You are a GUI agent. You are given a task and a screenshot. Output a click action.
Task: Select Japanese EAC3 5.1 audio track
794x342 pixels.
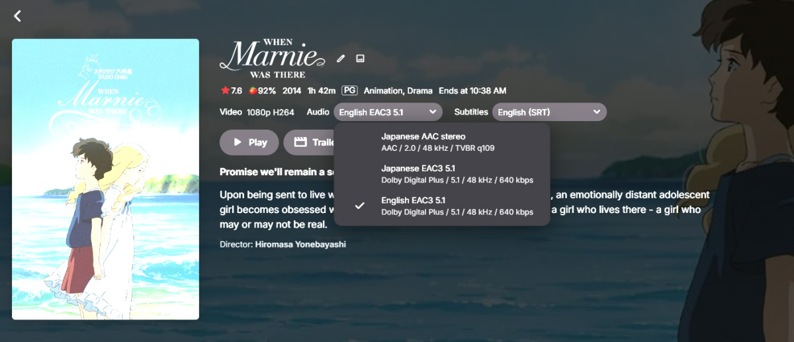(x=442, y=174)
